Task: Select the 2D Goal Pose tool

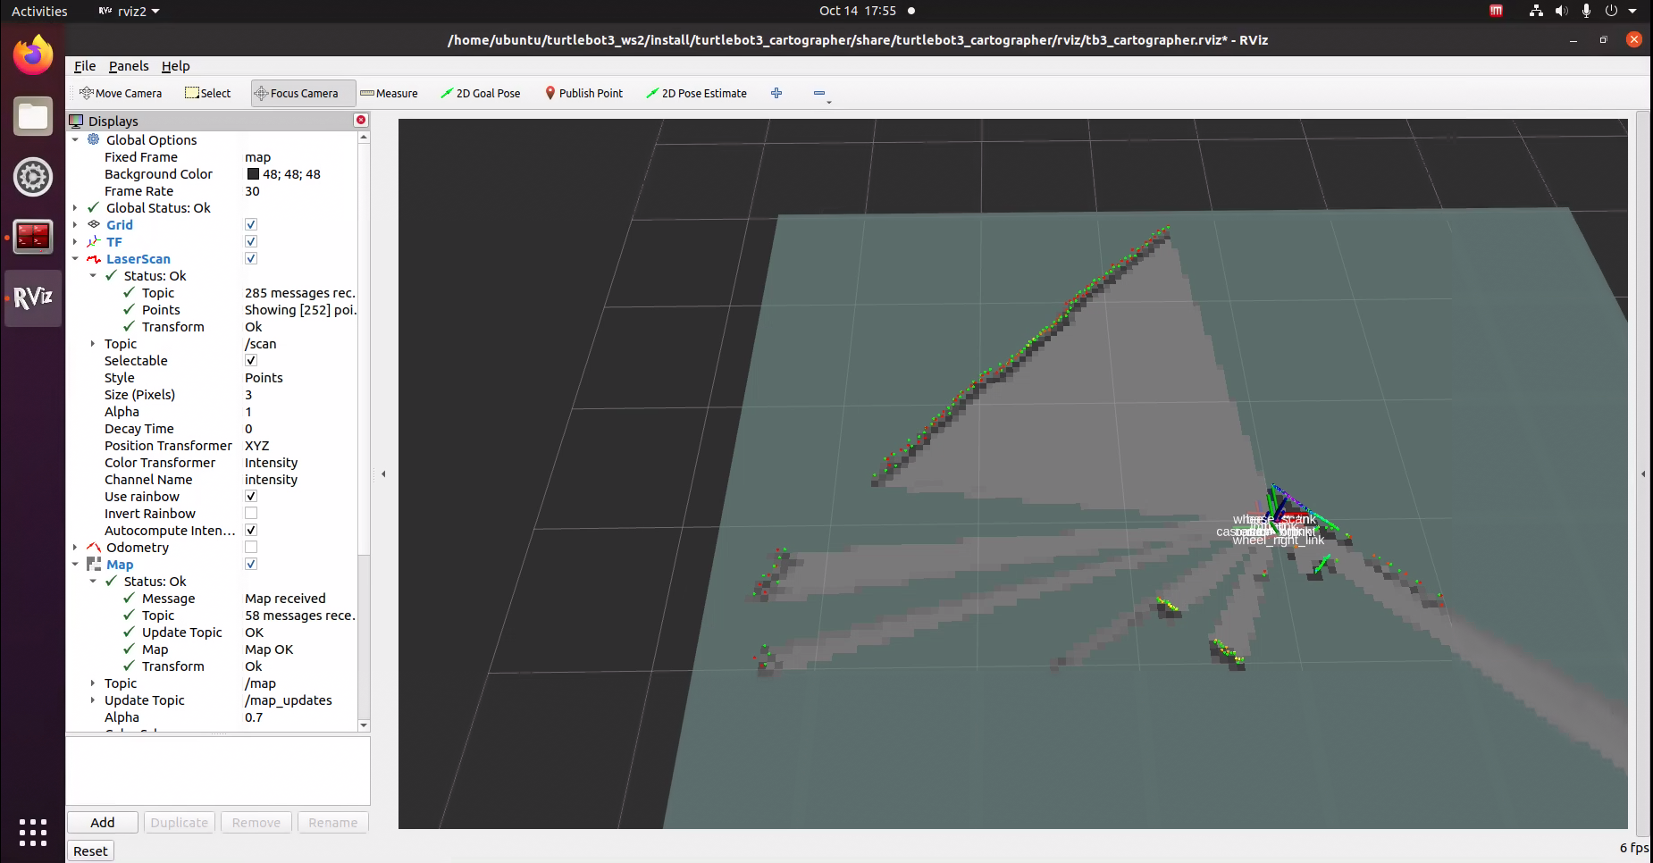Action: click(480, 93)
